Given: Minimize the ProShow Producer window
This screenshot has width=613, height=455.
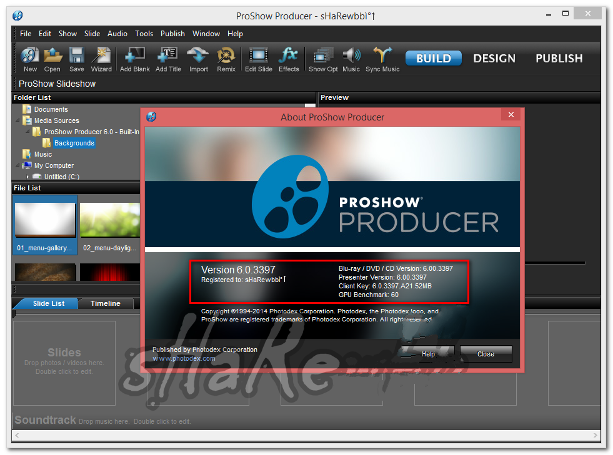Looking at the screenshot, I should pyautogui.click(x=549, y=14).
